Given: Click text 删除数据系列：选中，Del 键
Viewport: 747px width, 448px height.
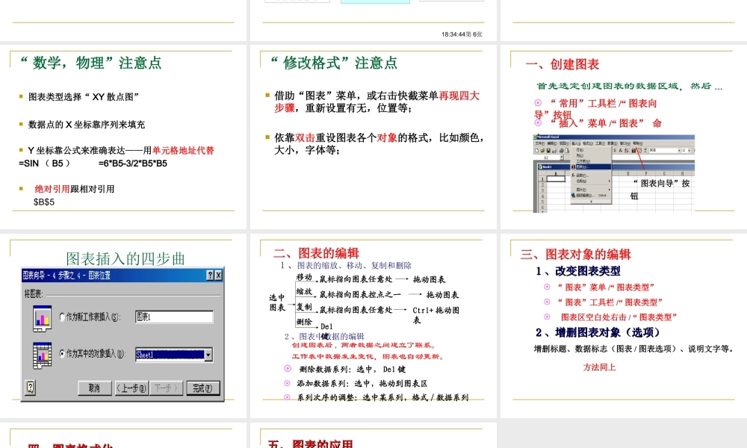Looking at the screenshot, I should pyautogui.click(x=353, y=369).
